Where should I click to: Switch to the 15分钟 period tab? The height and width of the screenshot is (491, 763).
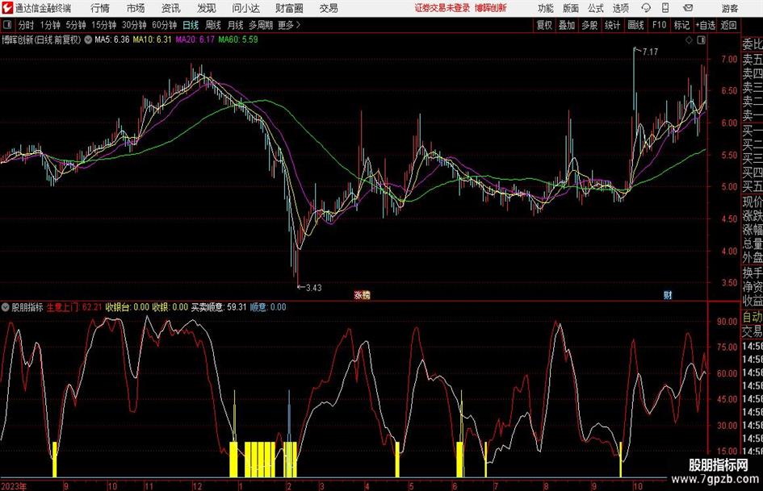click(104, 25)
